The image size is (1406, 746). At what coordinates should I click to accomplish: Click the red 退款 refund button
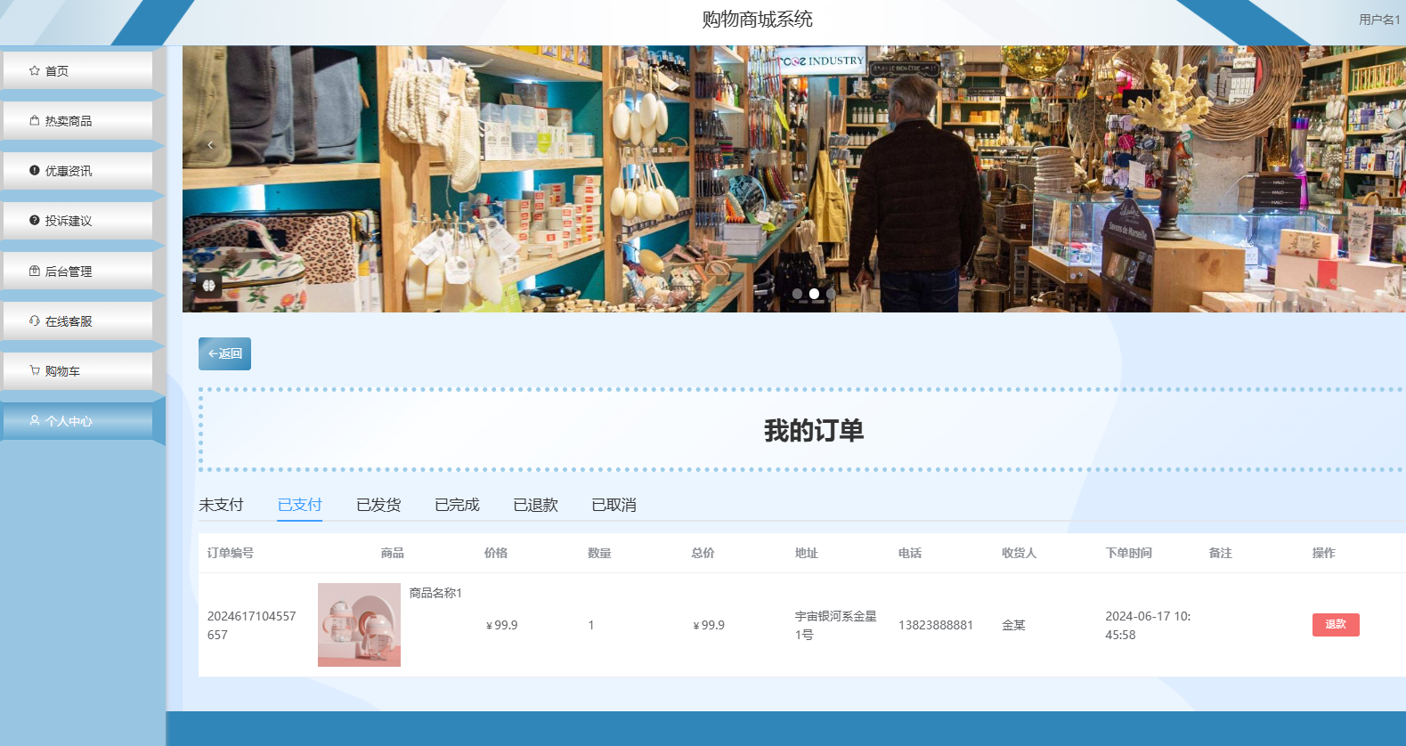(1336, 625)
